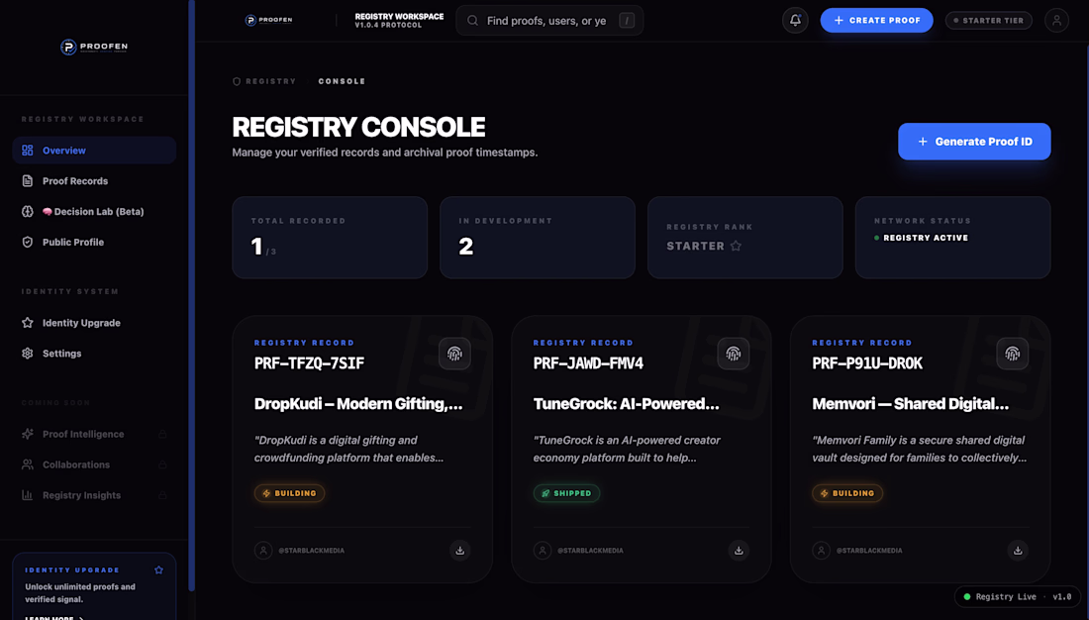
Task: Download the DropKudi proof record
Action: pos(459,551)
